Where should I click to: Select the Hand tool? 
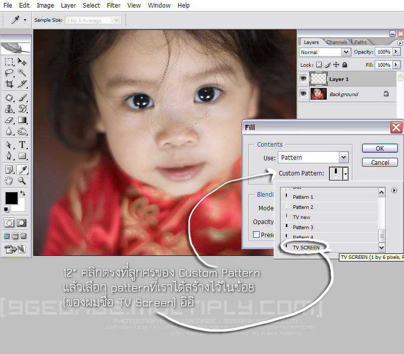9,181
